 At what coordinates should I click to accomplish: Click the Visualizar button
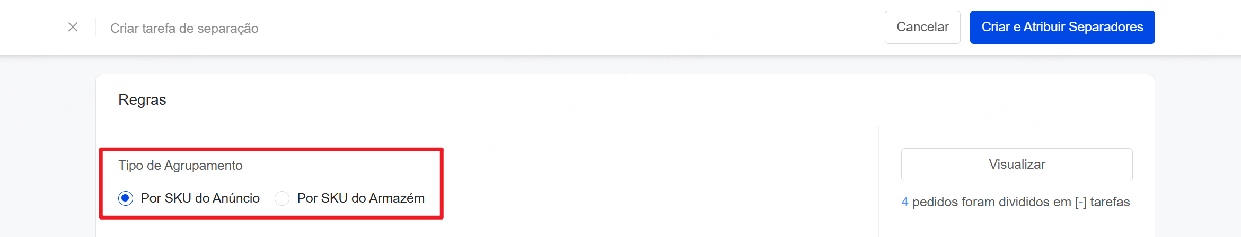point(1016,165)
